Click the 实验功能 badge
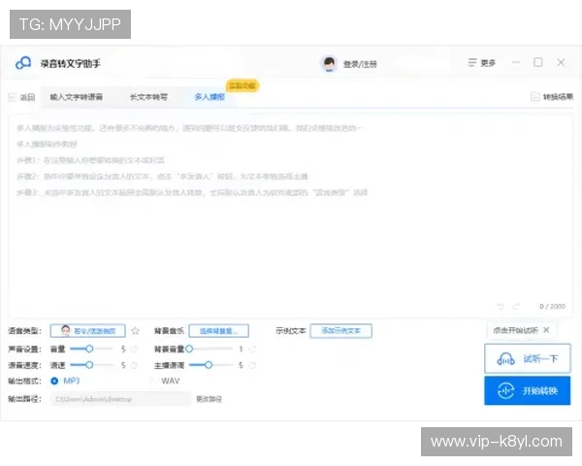The height and width of the screenshot is (466, 582). pyautogui.click(x=242, y=85)
